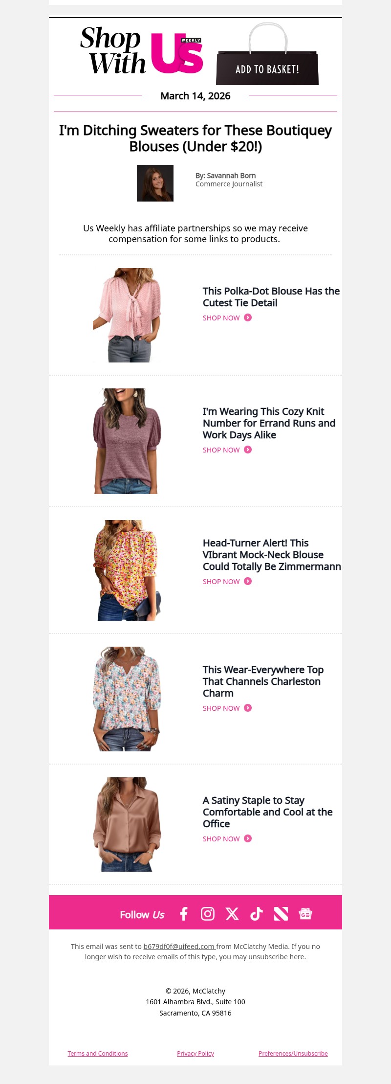Open the Privacy Policy link
Viewport: 391px width, 1084px height.
click(x=195, y=1053)
